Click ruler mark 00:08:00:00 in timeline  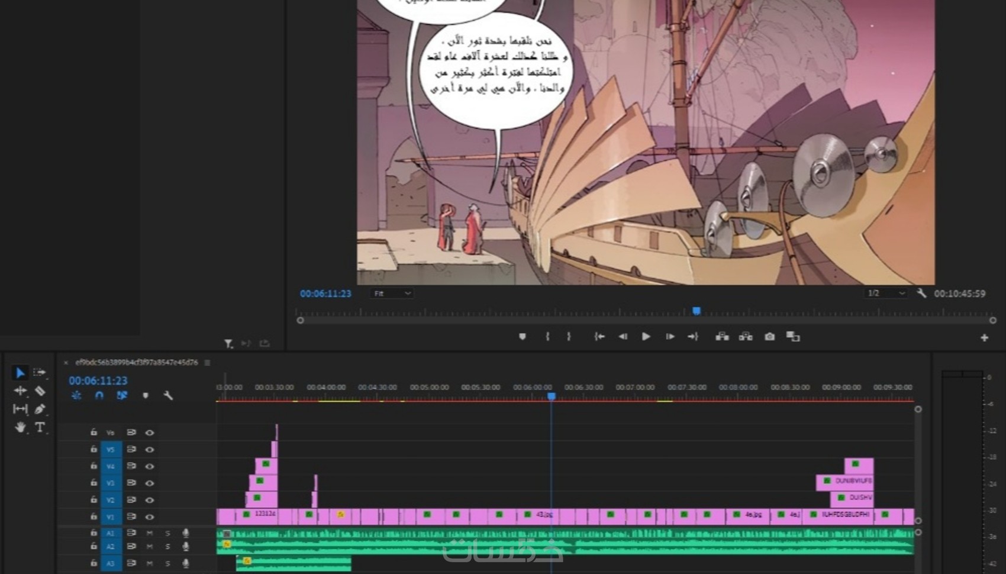[x=738, y=387]
